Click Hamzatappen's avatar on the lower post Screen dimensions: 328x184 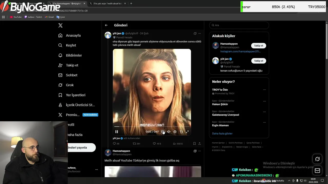coord(108,153)
